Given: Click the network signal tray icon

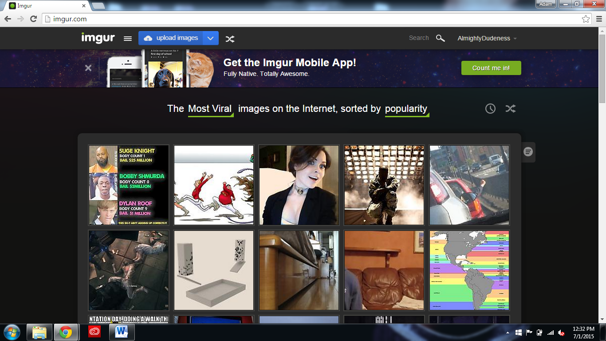Looking at the screenshot, I should coord(551,333).
